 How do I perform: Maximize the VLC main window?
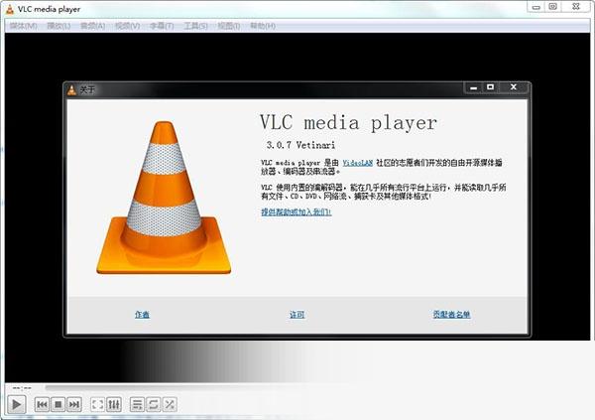coord(553,7)
